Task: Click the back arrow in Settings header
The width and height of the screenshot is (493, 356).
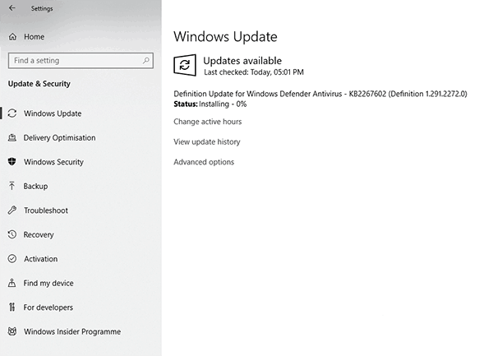Action: tap(12, 9)
